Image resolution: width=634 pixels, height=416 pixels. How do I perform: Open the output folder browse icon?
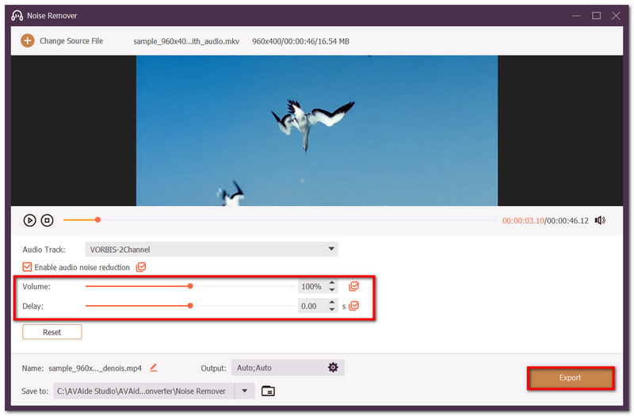(x=268, y=391)
